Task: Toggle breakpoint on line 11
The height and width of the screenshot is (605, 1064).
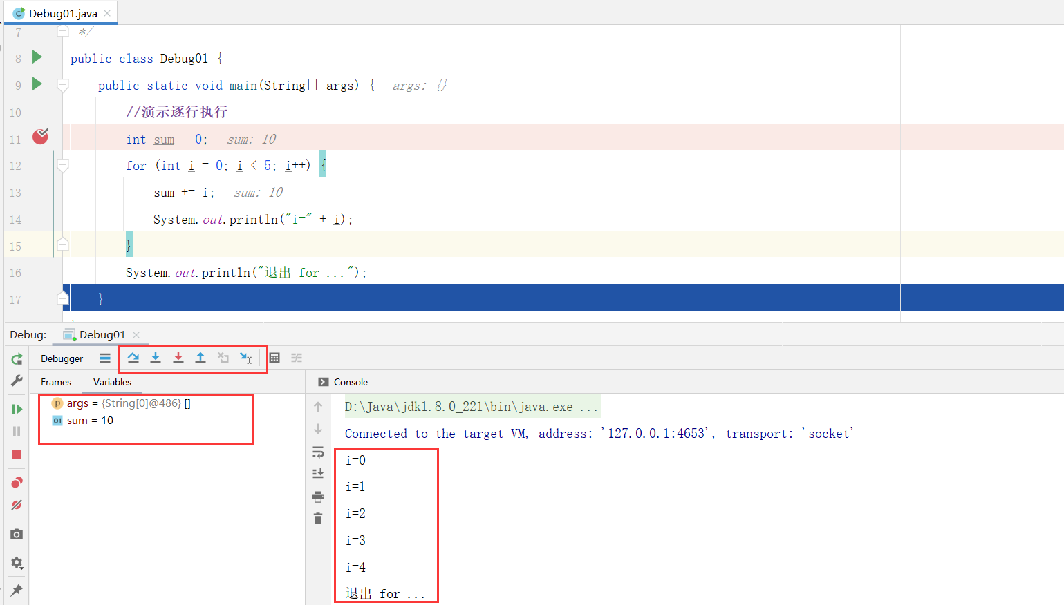Action: click(41, 136)
